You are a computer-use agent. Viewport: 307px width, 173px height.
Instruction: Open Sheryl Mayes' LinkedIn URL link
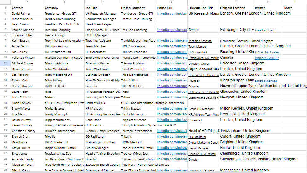(x=172, y=108)
